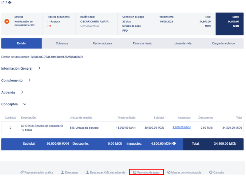Screen dimensions: 246x176
Task: Click the orange arrow status icon
Action: (x=7, y=21)
